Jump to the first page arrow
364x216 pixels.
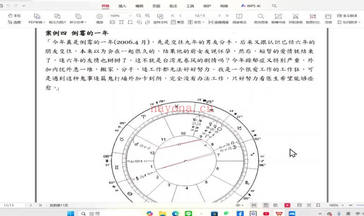coord(172,15)
